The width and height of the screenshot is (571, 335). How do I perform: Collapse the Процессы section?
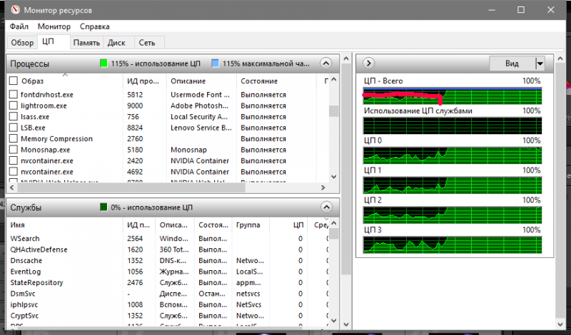[326, 63]
